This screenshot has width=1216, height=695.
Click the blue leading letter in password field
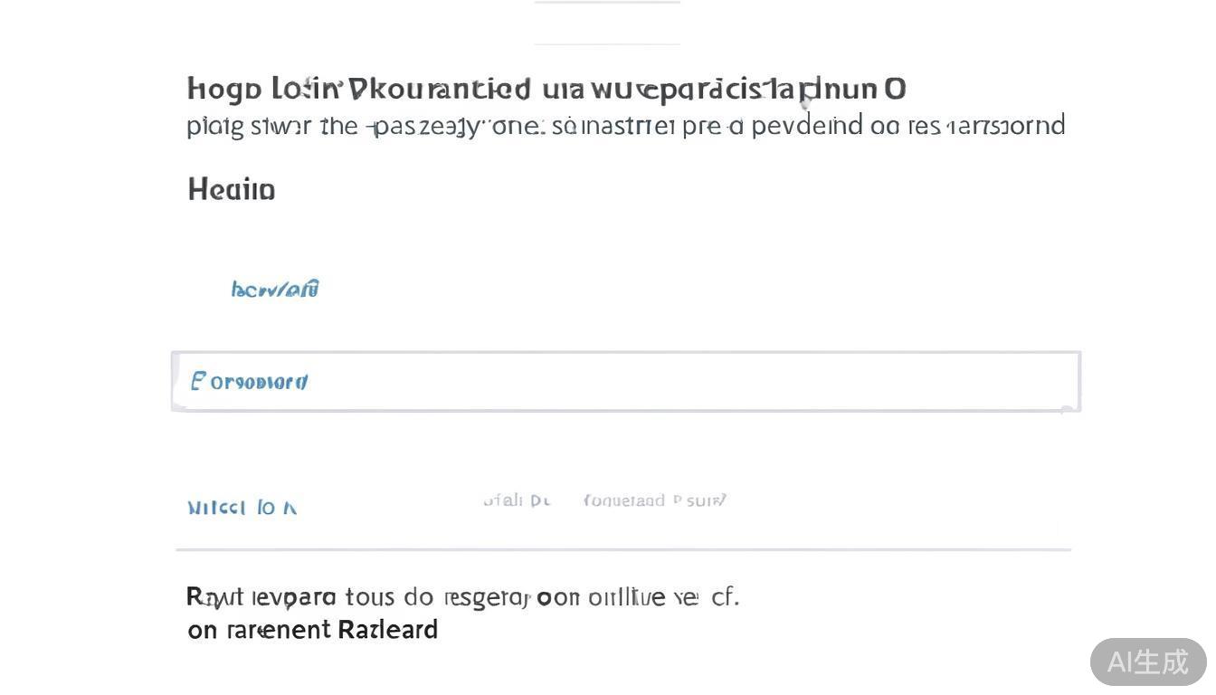tap(198, 381)
